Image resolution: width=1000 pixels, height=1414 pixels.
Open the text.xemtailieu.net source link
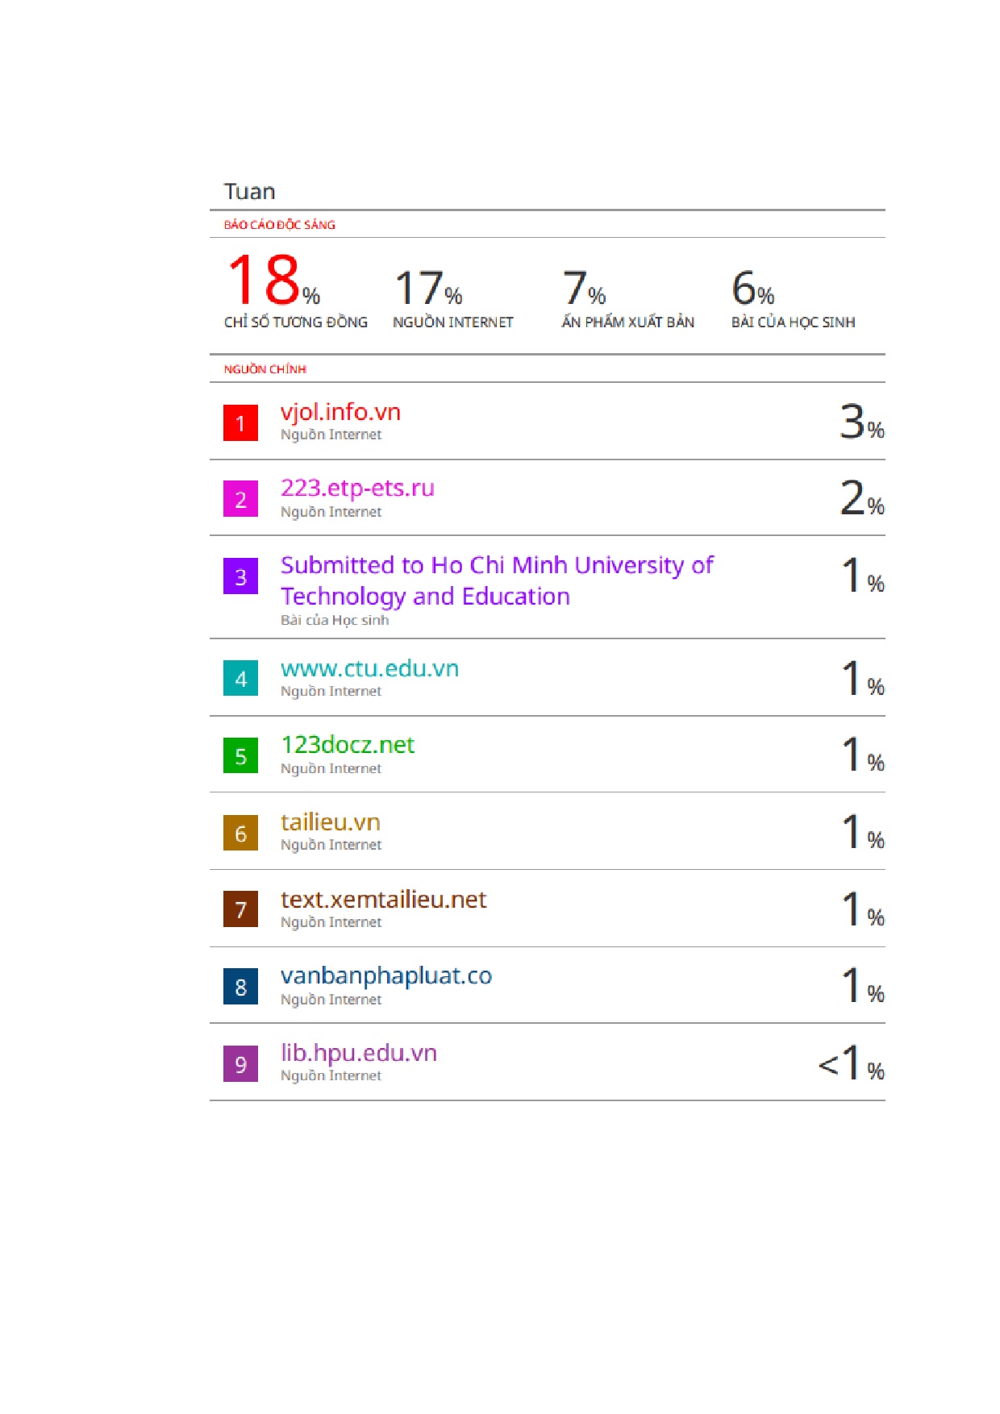click(x=383, y=899)
